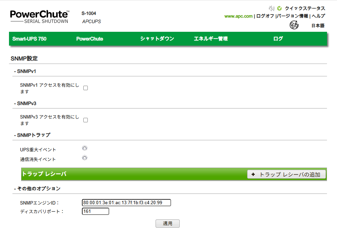Open the globe language selector icon
Image resolution: width=337 pixels, height=236 pixels.
point(294,25)
